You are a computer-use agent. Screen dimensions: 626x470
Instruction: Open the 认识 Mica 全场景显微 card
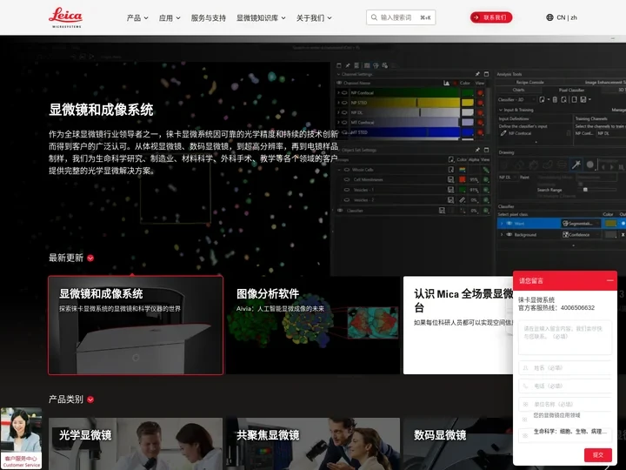click(458, 326)
